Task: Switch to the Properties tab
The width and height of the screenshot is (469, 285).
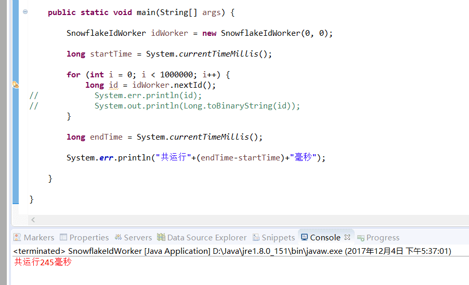Action: click(x=89, y=238)
